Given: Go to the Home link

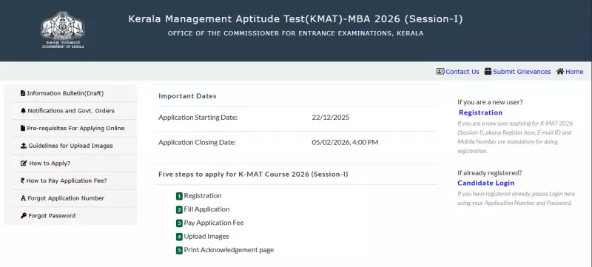Looking at the screenshot, I should point(574,72).
